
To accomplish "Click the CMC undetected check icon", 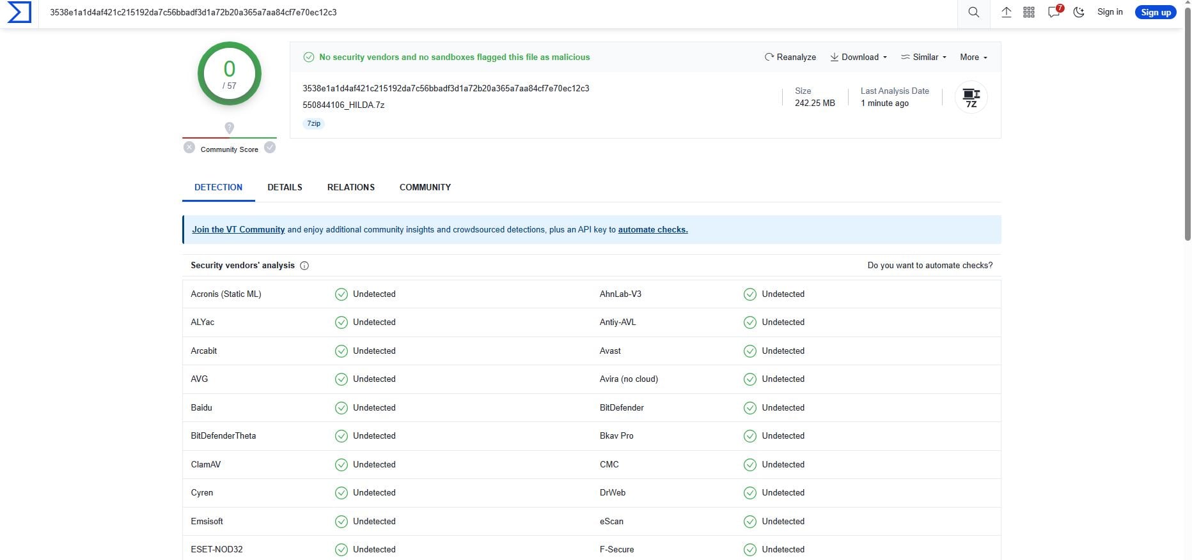I will click(750, 465).
